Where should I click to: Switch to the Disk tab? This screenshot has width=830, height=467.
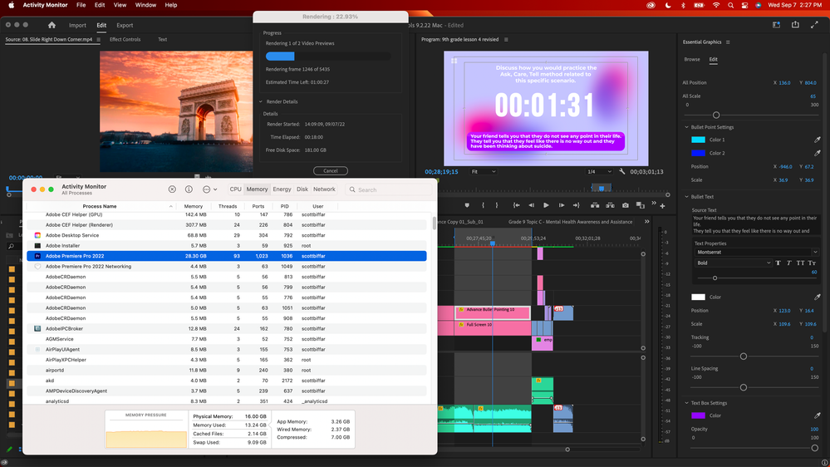pos(302,189)
